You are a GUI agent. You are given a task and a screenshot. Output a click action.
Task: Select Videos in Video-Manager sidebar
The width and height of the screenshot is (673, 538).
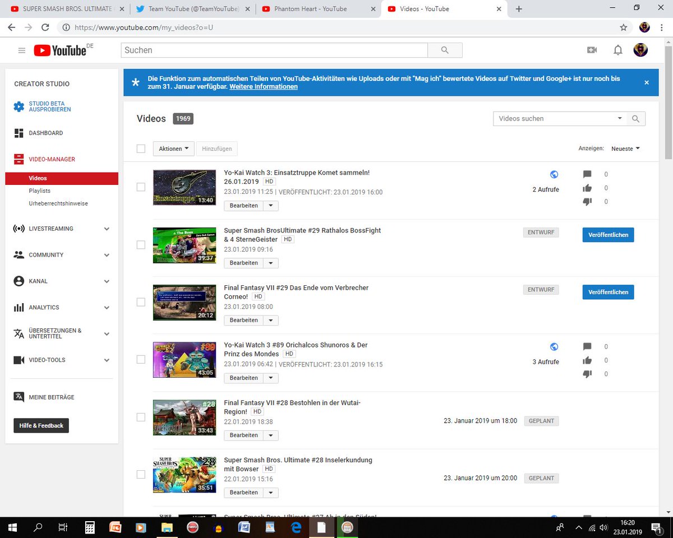62,178
